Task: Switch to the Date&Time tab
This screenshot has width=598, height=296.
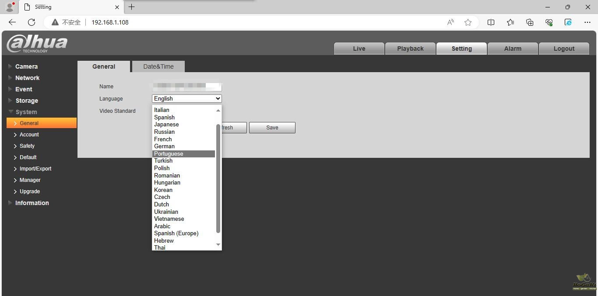Action: click(x=158, y=66)
